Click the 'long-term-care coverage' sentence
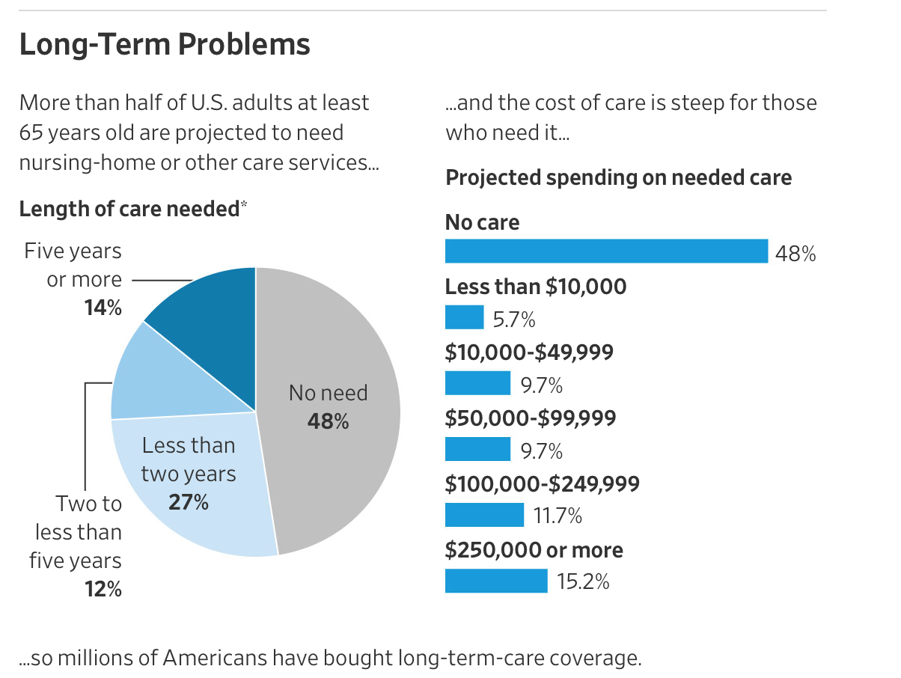The image size is (901, 678). [330, 659]
